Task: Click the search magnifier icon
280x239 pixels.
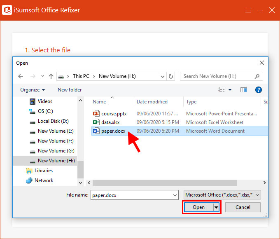Action: (x=257, y=76)
